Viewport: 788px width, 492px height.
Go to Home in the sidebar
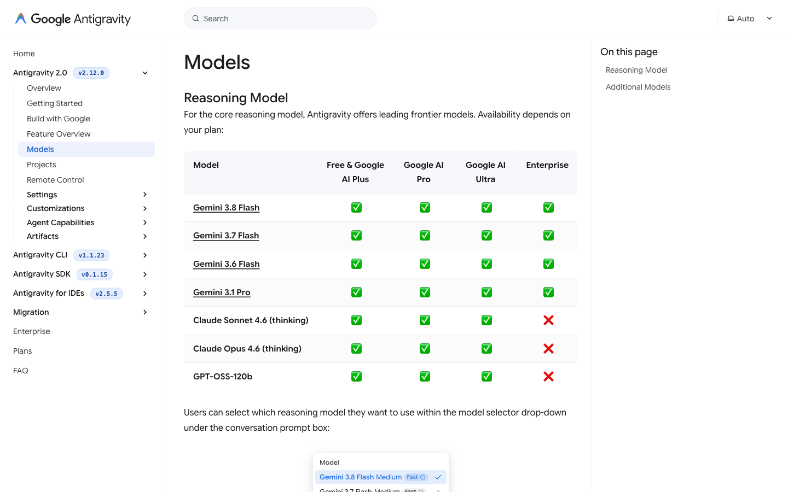[x=24, y=54]
